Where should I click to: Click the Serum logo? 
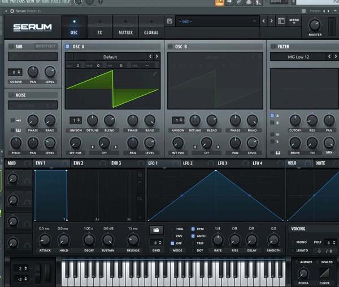pyautogui.click(x=33, y=27)
